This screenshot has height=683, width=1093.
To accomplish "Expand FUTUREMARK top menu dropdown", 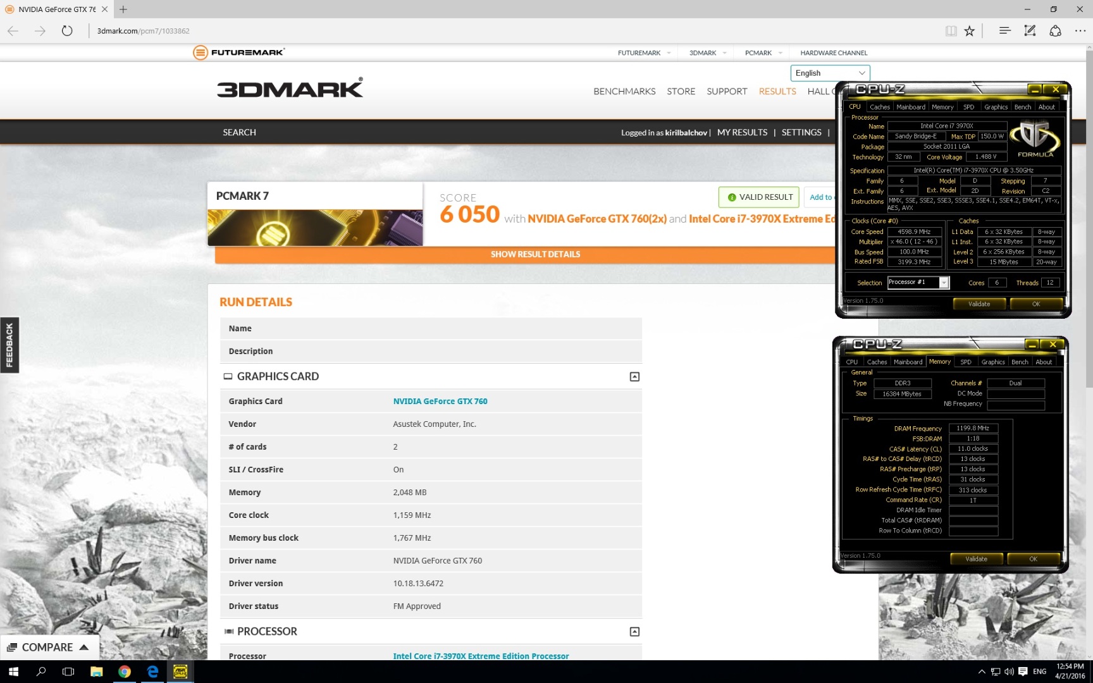I will [669, 53].
